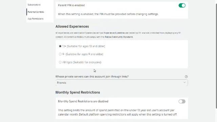
Task: Click the 'Parent PIN is enabled' label
Action: coord(71,5)
